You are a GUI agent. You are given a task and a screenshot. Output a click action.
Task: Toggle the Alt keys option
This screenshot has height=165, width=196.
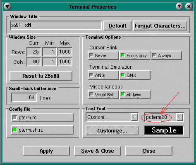[x=135, y=95]
